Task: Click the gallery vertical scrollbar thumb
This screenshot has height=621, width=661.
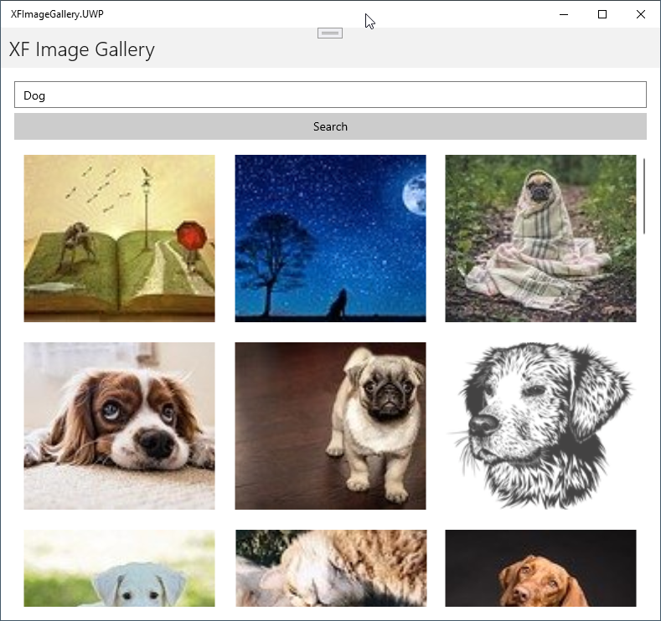Action: tap(644, 196)
